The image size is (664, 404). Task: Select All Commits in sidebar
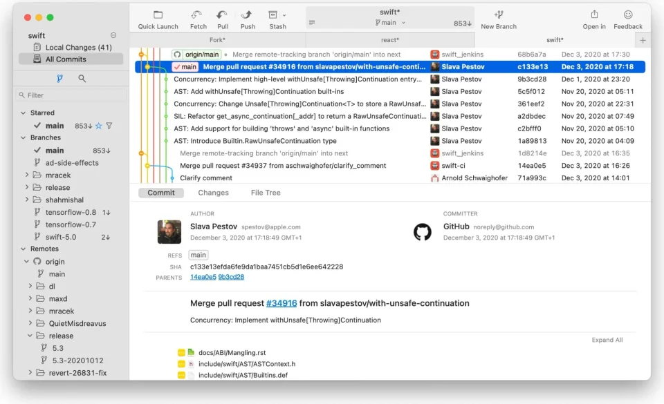(71, 59)
